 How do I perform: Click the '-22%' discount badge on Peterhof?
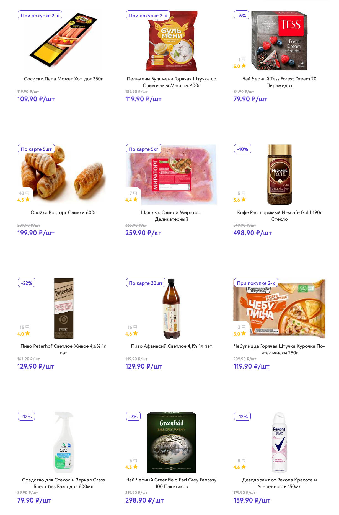click(27, 283)
